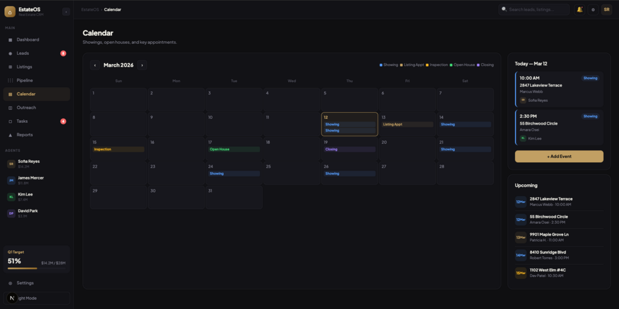This screenshot has width=619, height=309.
Task: Open the top bar settings gear
Action: pos(593,9)
